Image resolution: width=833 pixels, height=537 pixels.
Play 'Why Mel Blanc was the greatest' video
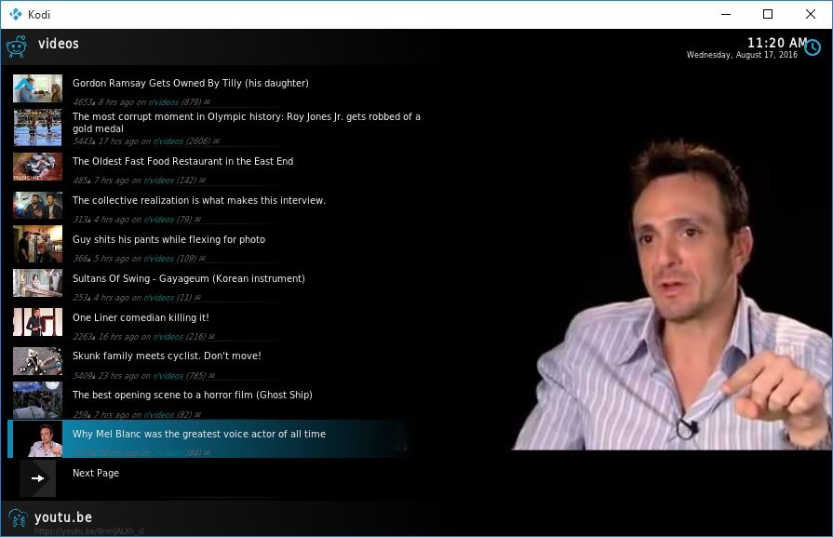coord(199,434)
